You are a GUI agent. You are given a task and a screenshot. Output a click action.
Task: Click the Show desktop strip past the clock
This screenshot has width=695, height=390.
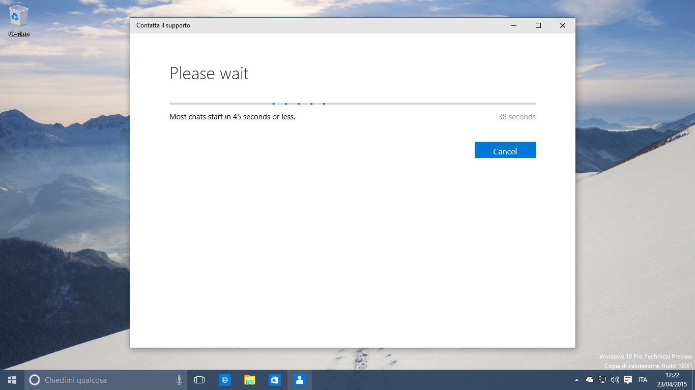tap(693, 380)
